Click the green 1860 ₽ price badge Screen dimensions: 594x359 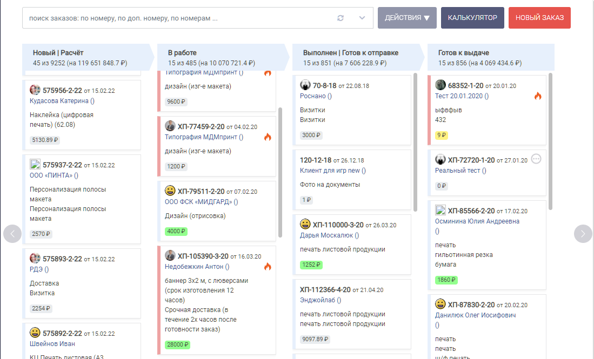click(x=446, y=280)
